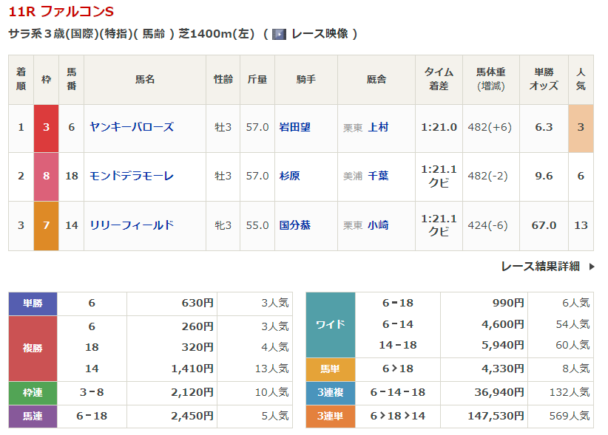Open horse リリーフィールド page
The width and height of the screenshot is (608, 435).
coord(132,225)
